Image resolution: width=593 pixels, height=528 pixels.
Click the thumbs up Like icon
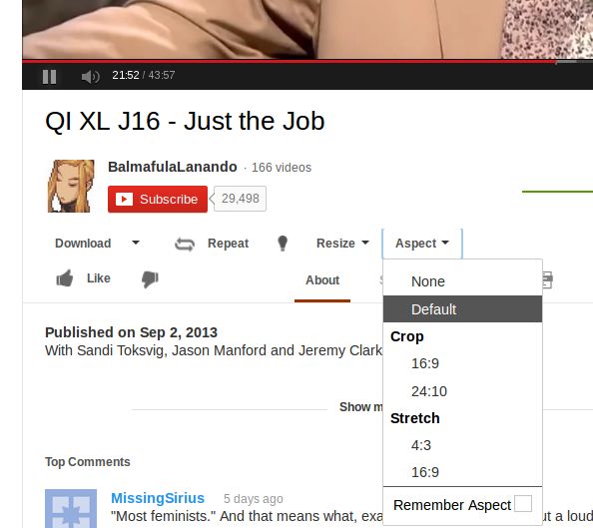[65, 278]
